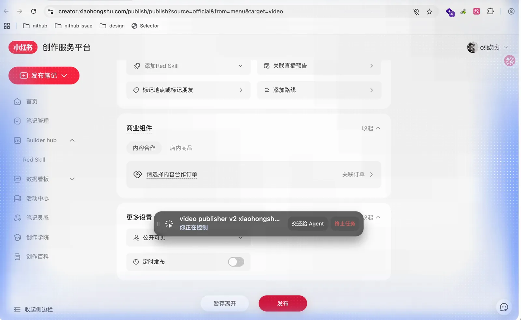Viewport: 521px width, 320px height.
Task: Expand the 数据看板 sidebar group
Action: pos(72,179)
